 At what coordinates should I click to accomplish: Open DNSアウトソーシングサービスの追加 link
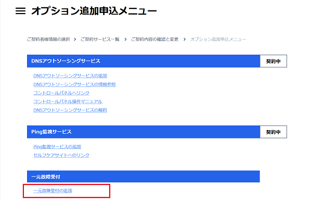(x=70, y=76)
